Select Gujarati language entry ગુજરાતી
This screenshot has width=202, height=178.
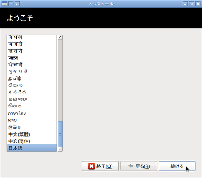32,72
